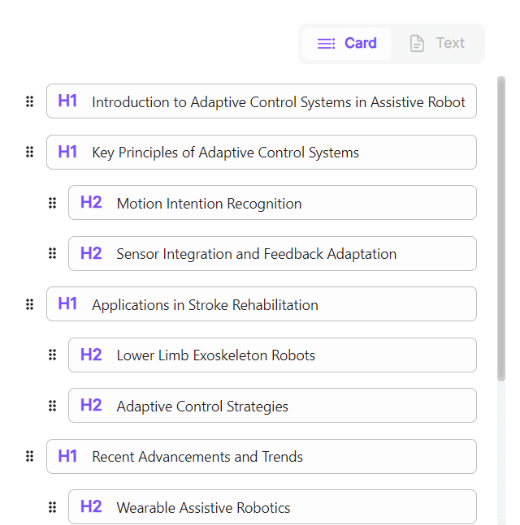520x525 pixels.
Task: Click drag handle beside Introduction to Adaptive Control card
Action: pyautogui.click(x=29, y=101)
